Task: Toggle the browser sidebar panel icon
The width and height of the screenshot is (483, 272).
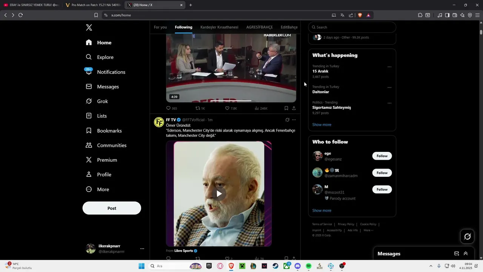Action: point(447,15)
